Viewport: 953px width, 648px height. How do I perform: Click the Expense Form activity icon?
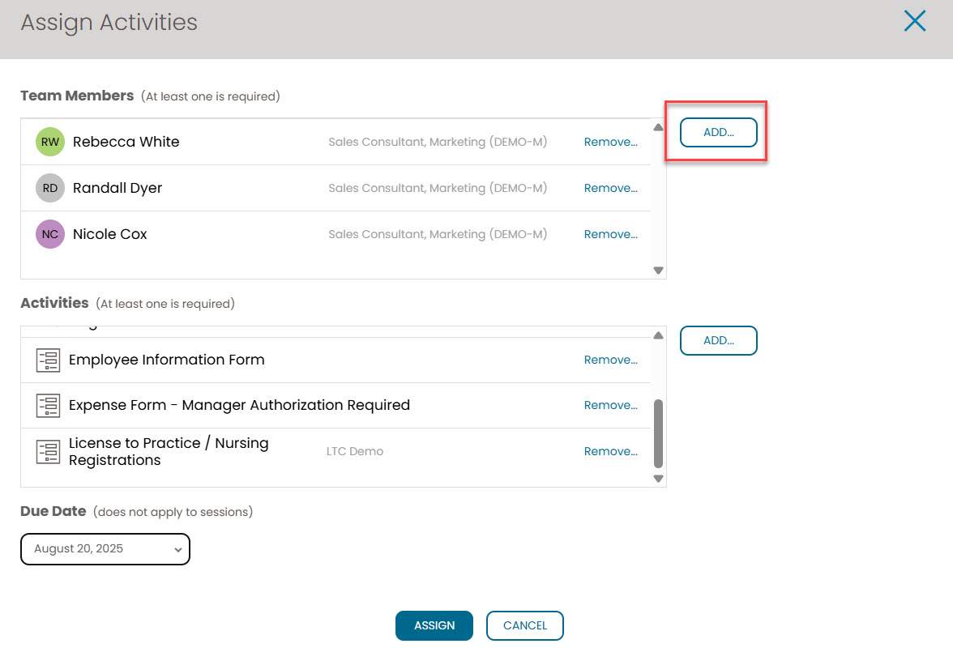(48, 406)
